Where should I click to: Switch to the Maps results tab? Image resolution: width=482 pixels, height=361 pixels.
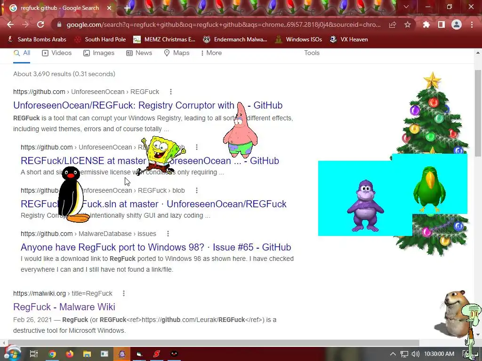[177, 53]
